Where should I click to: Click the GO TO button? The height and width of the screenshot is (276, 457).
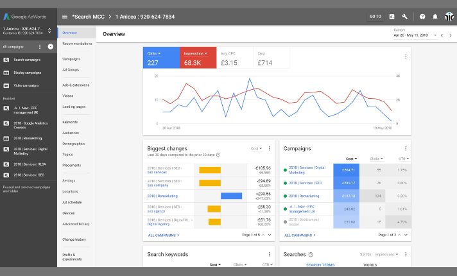coord(375,17)
